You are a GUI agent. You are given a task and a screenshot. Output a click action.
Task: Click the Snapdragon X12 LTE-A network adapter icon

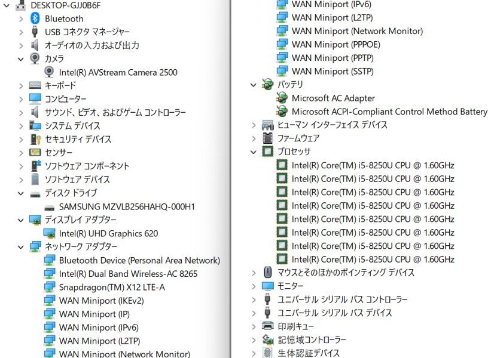(x=49, y=288)
